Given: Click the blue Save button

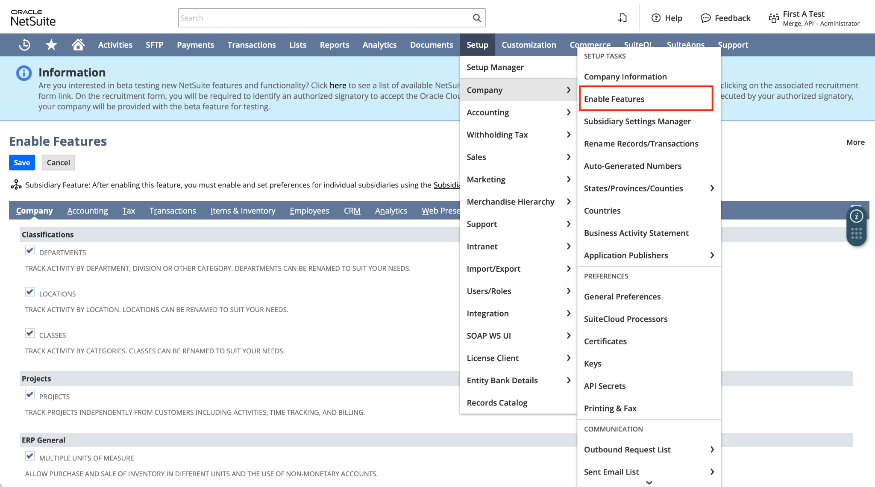Looking at the screenshot, I should [x=22, y=162].
